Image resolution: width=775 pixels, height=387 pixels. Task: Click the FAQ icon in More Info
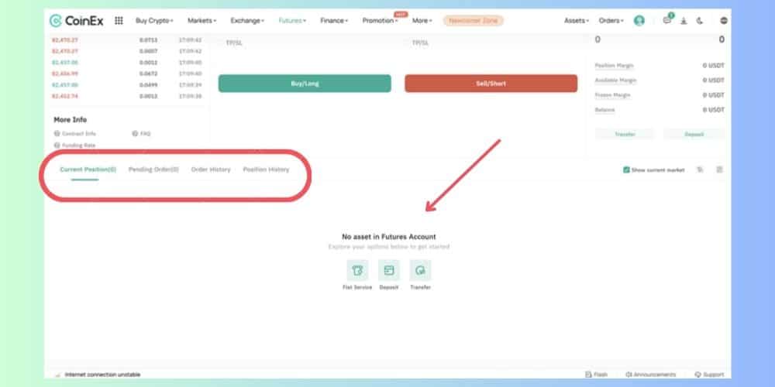[x=135, y=134]
